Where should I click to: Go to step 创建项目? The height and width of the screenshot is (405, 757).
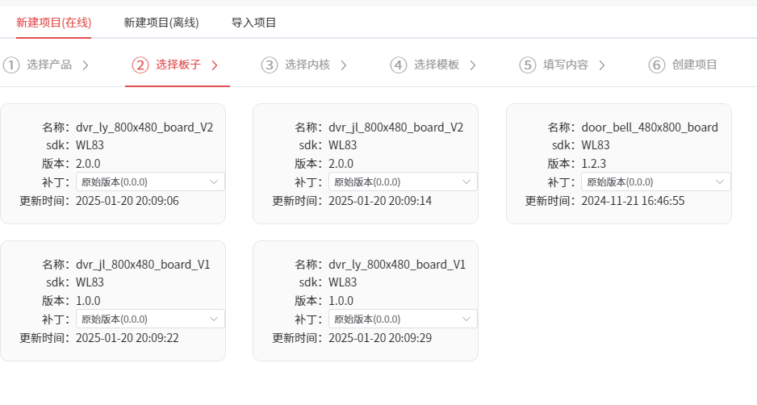[x=695, y=65]
